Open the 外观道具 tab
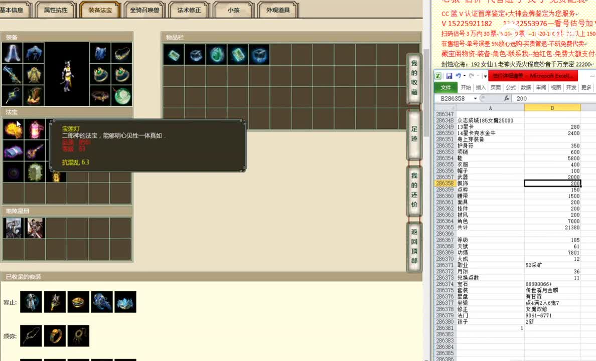Image resolution: width=596 pixels, height=361 pixels. (x=278, y=10)
